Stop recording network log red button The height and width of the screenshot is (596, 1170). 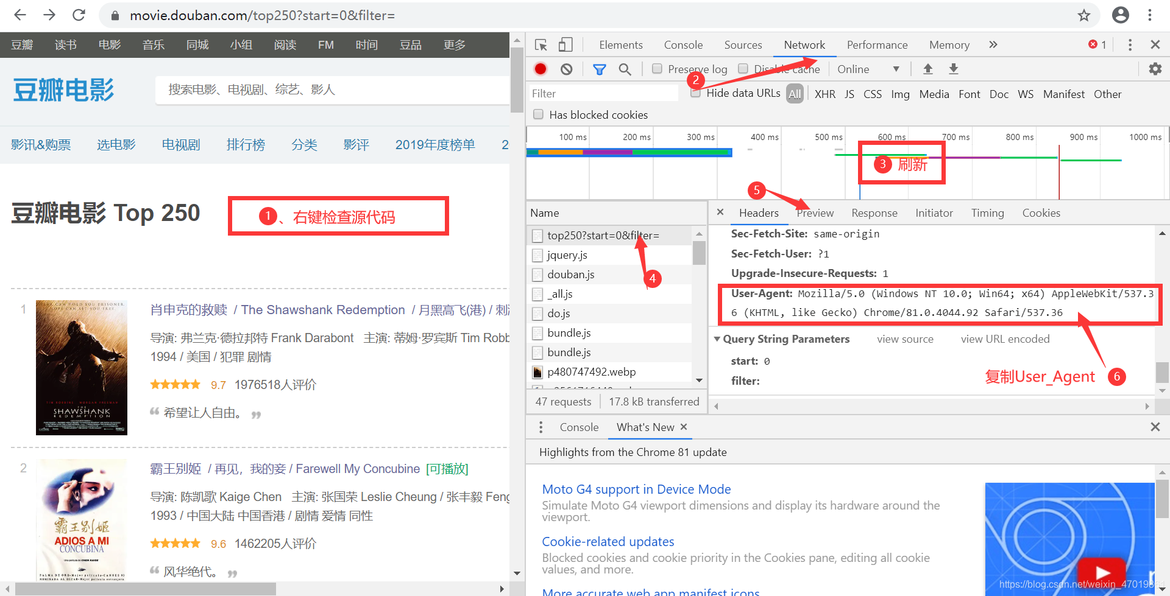point(540,69)
